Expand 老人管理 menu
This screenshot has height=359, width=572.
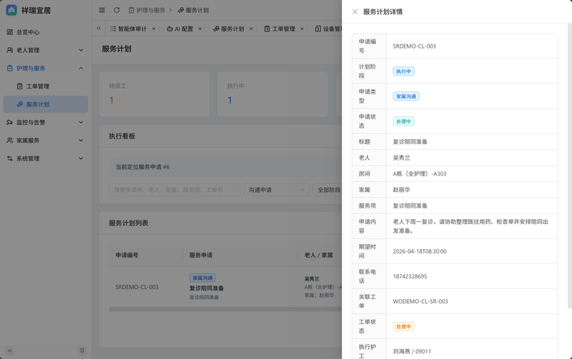click(46, 50)
